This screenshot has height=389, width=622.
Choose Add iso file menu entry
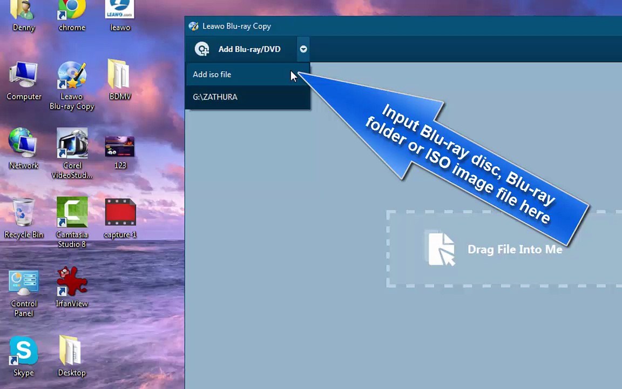tap(247, 74)
